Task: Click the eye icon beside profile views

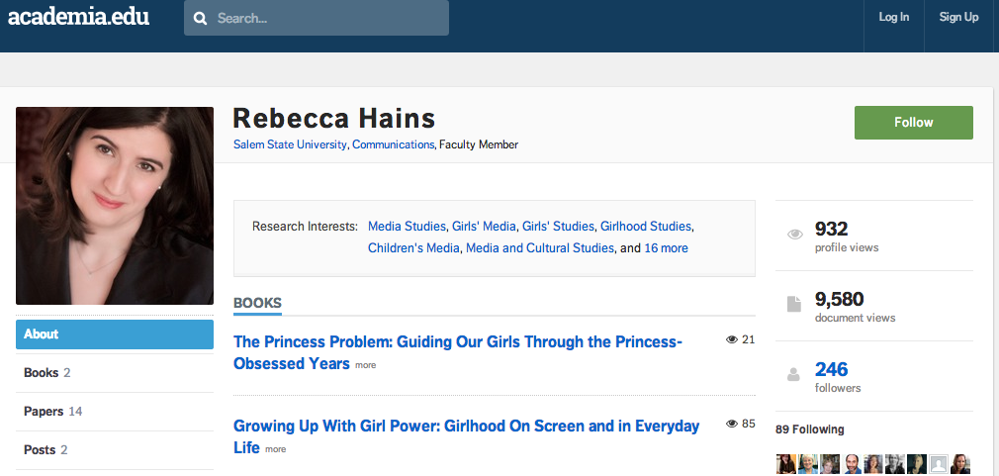Action: (x=793, y=236)
